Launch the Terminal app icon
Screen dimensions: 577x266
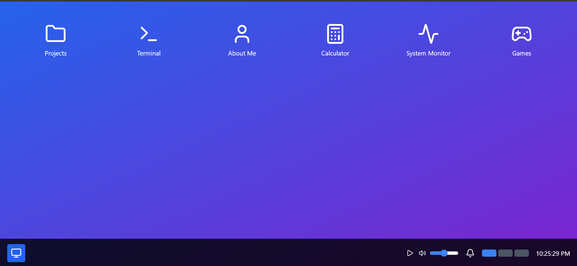[x=149, y=34]
